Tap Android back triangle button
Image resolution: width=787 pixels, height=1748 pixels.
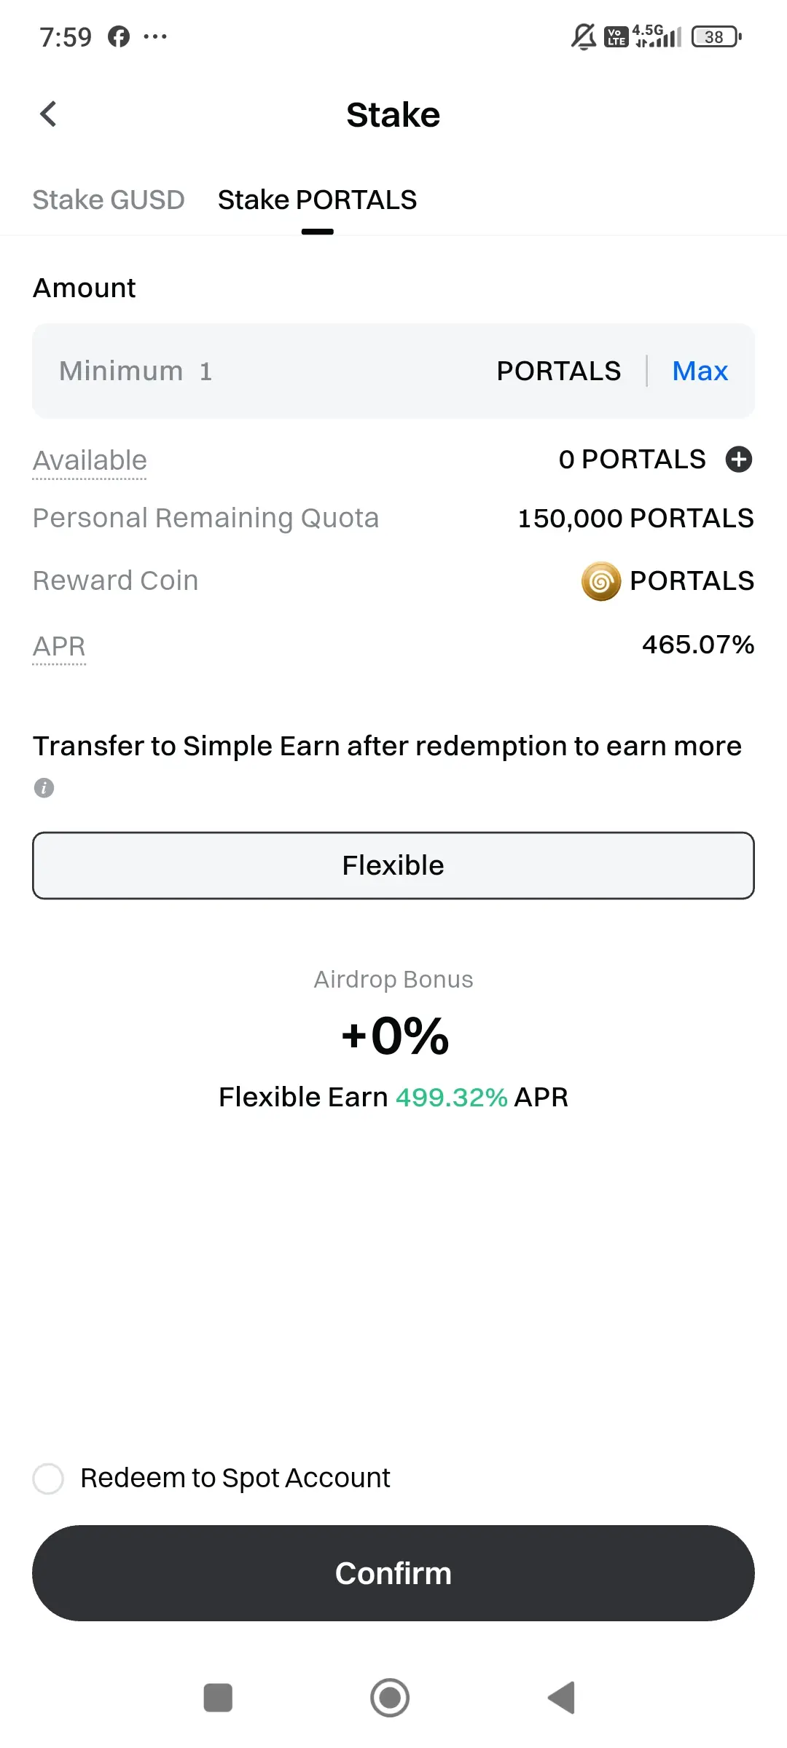(561, 1698)
